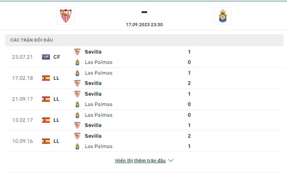Screen dimensions: 287x173
Task: Click the Las Palmas team icon in the 17.02.18 match
Action: [x=77, y=73]
